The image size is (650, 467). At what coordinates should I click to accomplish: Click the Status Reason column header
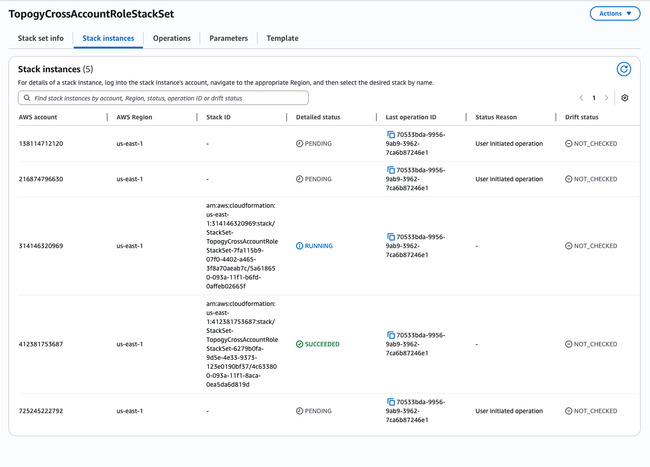pos(496,117)
